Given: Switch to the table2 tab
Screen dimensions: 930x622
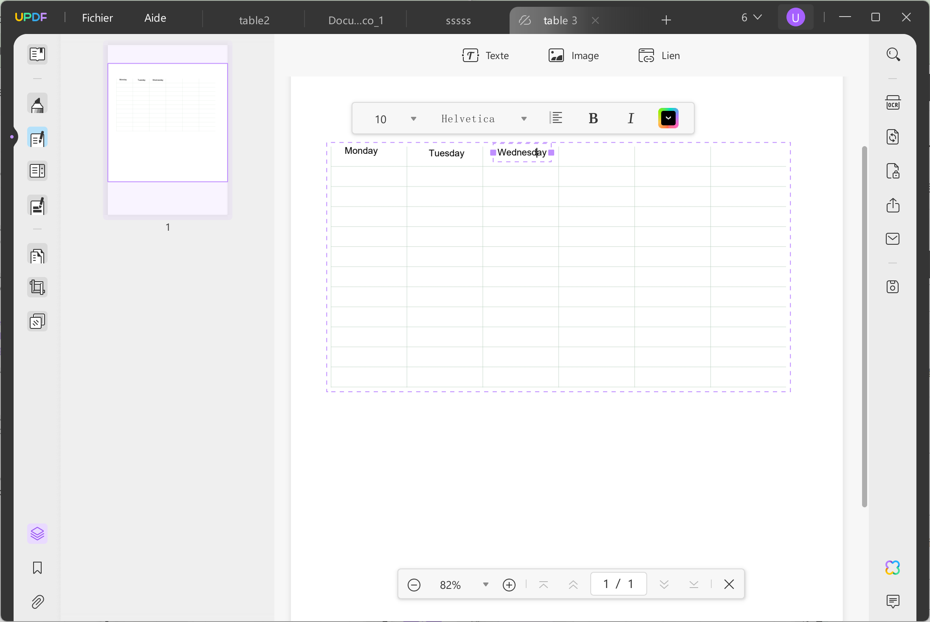Looking at the screenshot, I should (x=254, y=20).
